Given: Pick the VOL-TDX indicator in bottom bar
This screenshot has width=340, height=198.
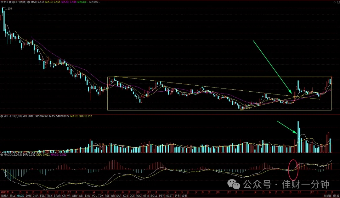Looking at the screenshot, I should point(98,195).
